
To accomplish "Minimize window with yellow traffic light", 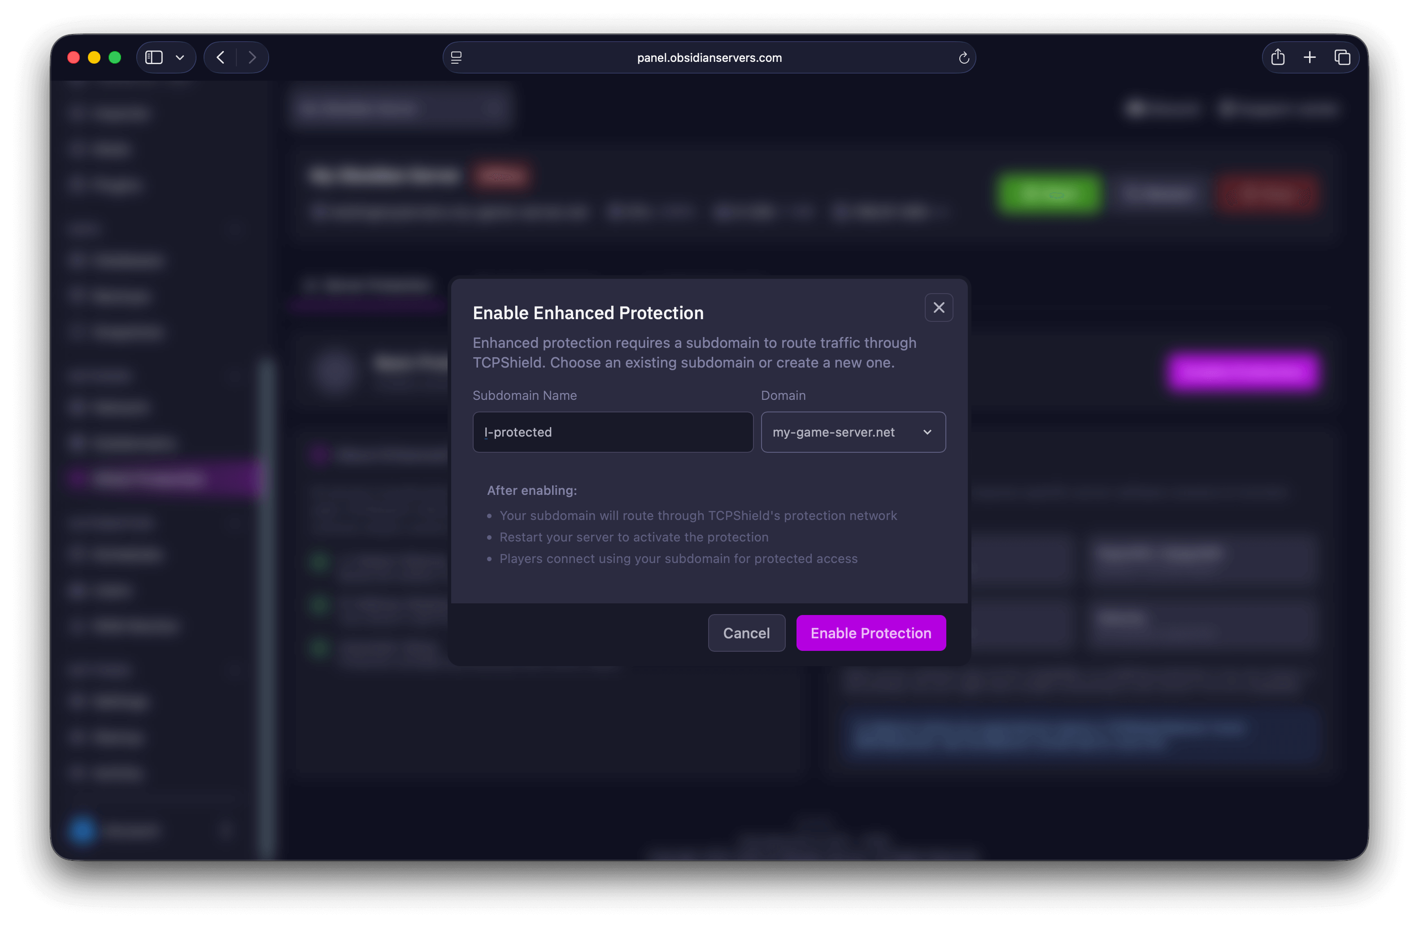I will point(94,57).
